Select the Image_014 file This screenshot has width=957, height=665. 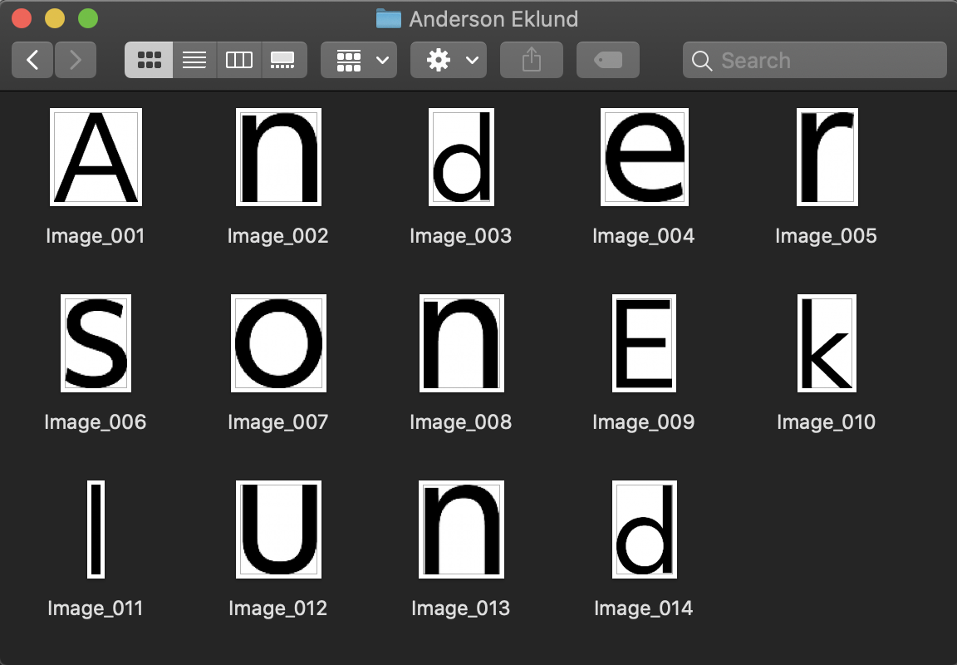coord(644,530)
